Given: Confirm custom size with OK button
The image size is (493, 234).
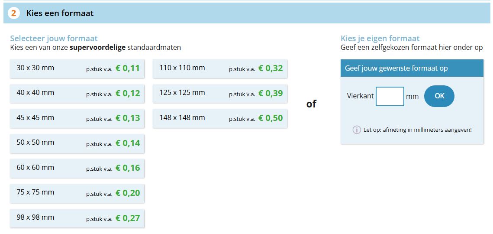Looking at the screenshot, I should point(439,96).
